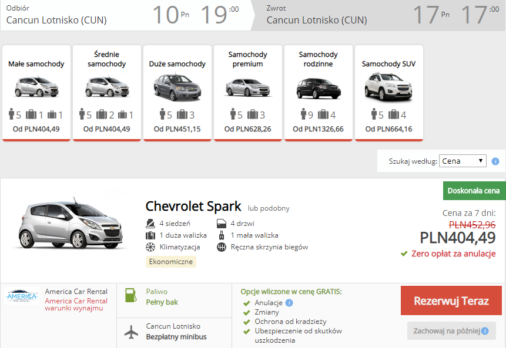Click the luggage icon in Samochody premium card

tap(253, 114)
